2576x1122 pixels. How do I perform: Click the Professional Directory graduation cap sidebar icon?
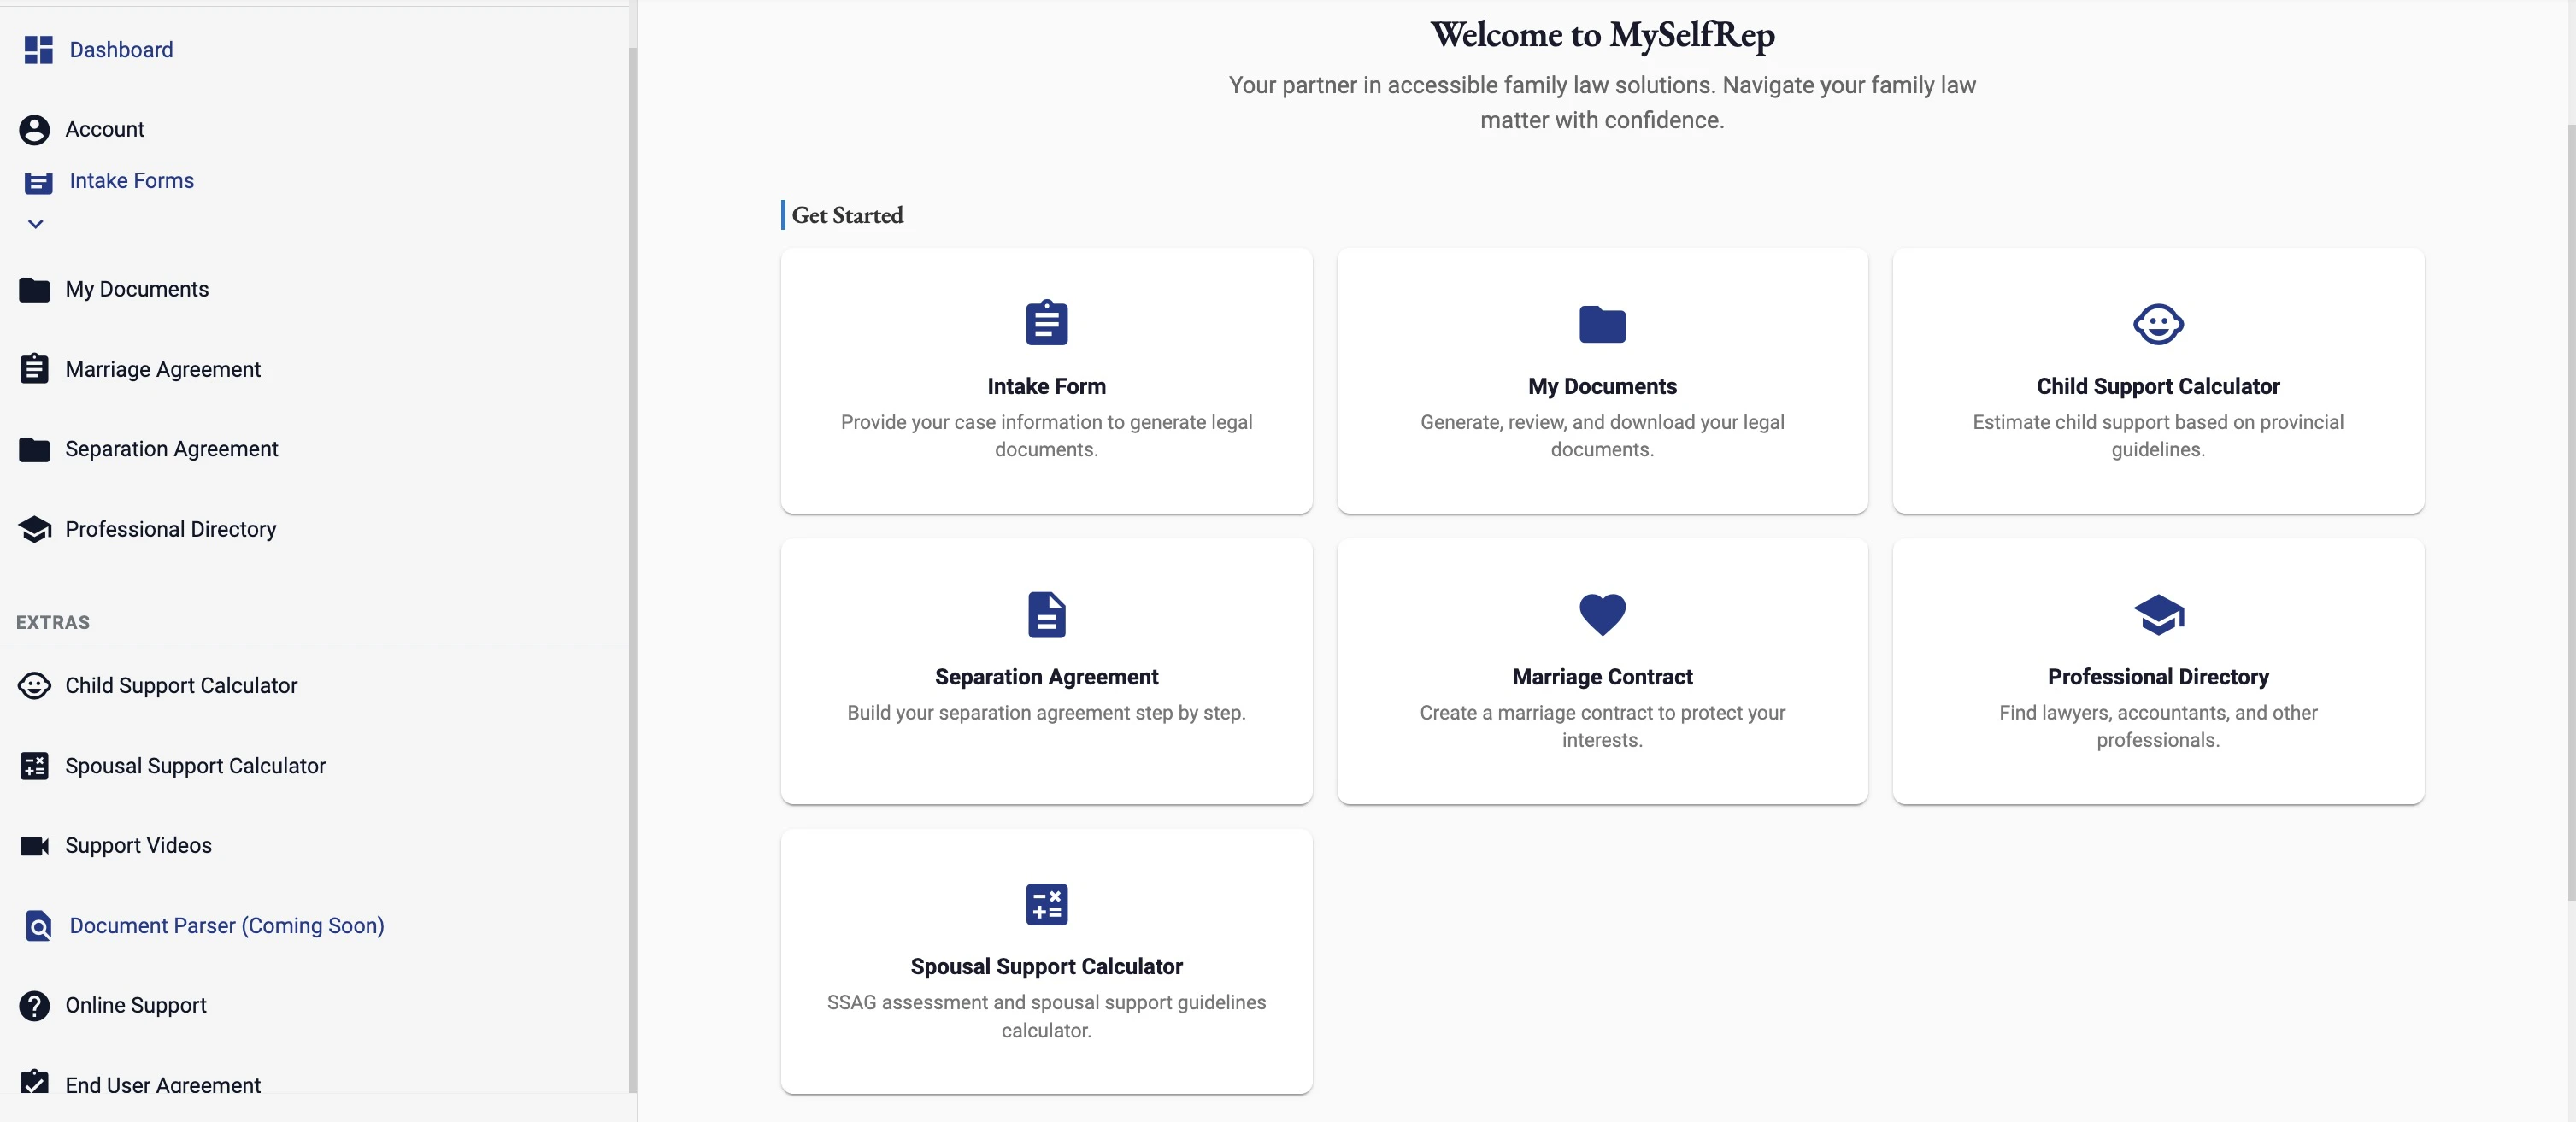click(x=34, y=529)
